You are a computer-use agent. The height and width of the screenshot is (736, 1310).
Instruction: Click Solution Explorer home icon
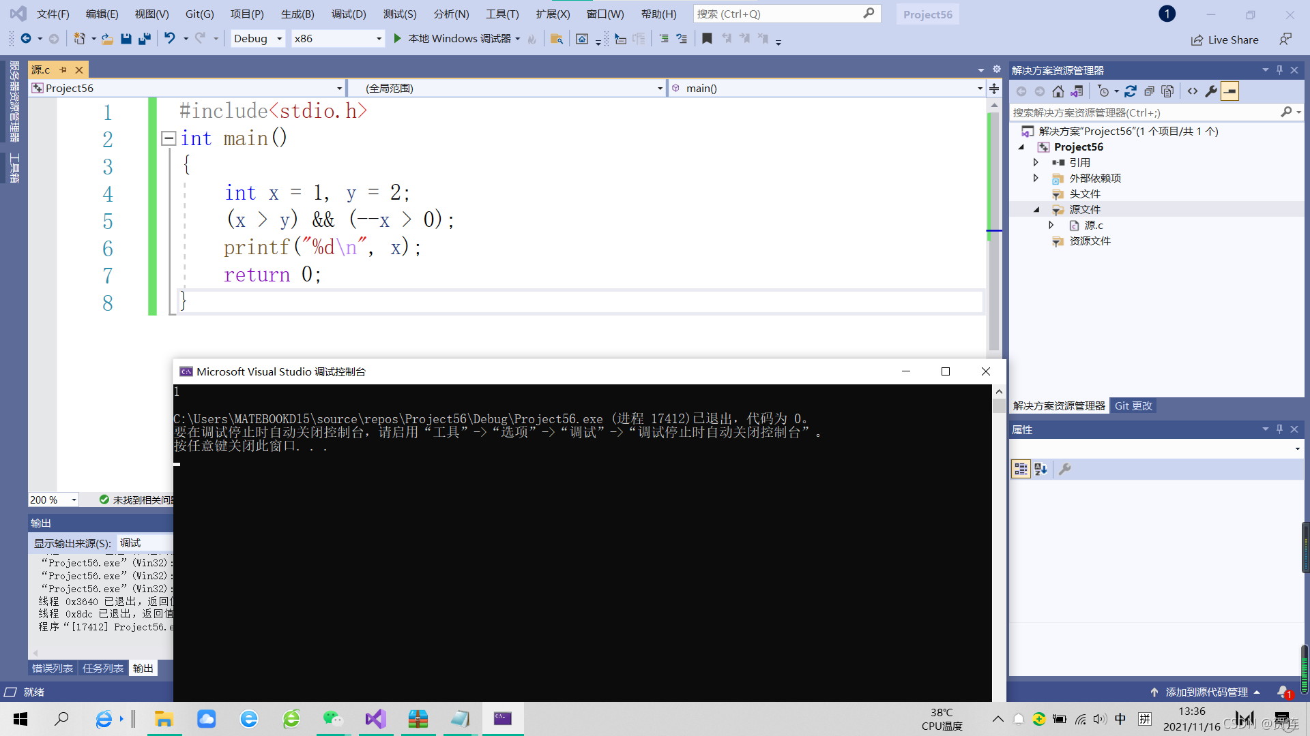(x=1058, y=91)
